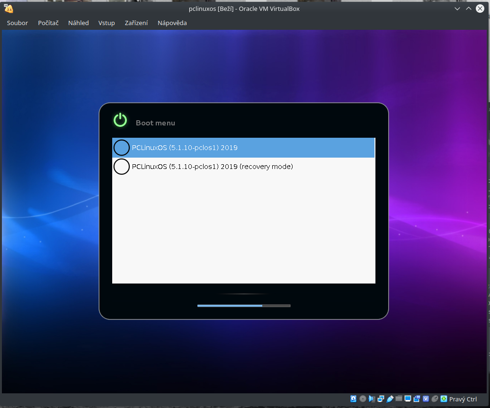
Task: Click the boot progress bar
Action: 243,305
